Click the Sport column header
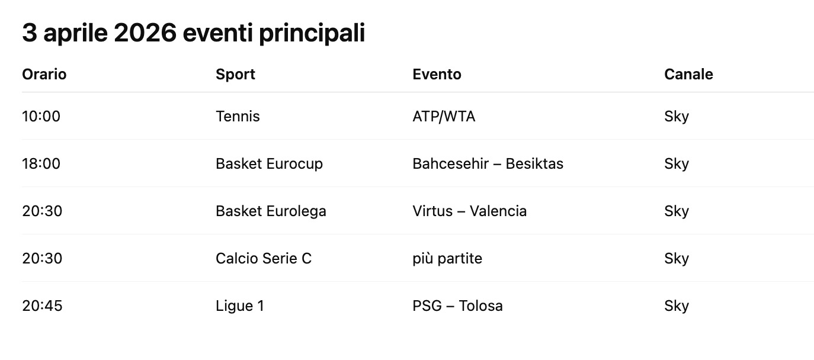This screenshot has height=360, width=814. point(235,75)
